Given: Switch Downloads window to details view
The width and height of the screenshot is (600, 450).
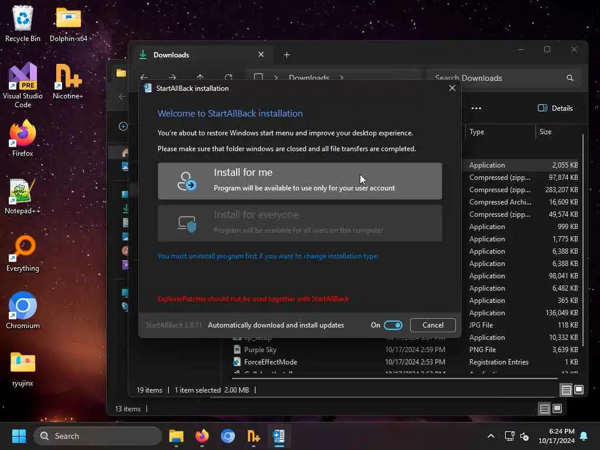Looking at the screenshot, I should pyautogui.click(x=566, y=390).
